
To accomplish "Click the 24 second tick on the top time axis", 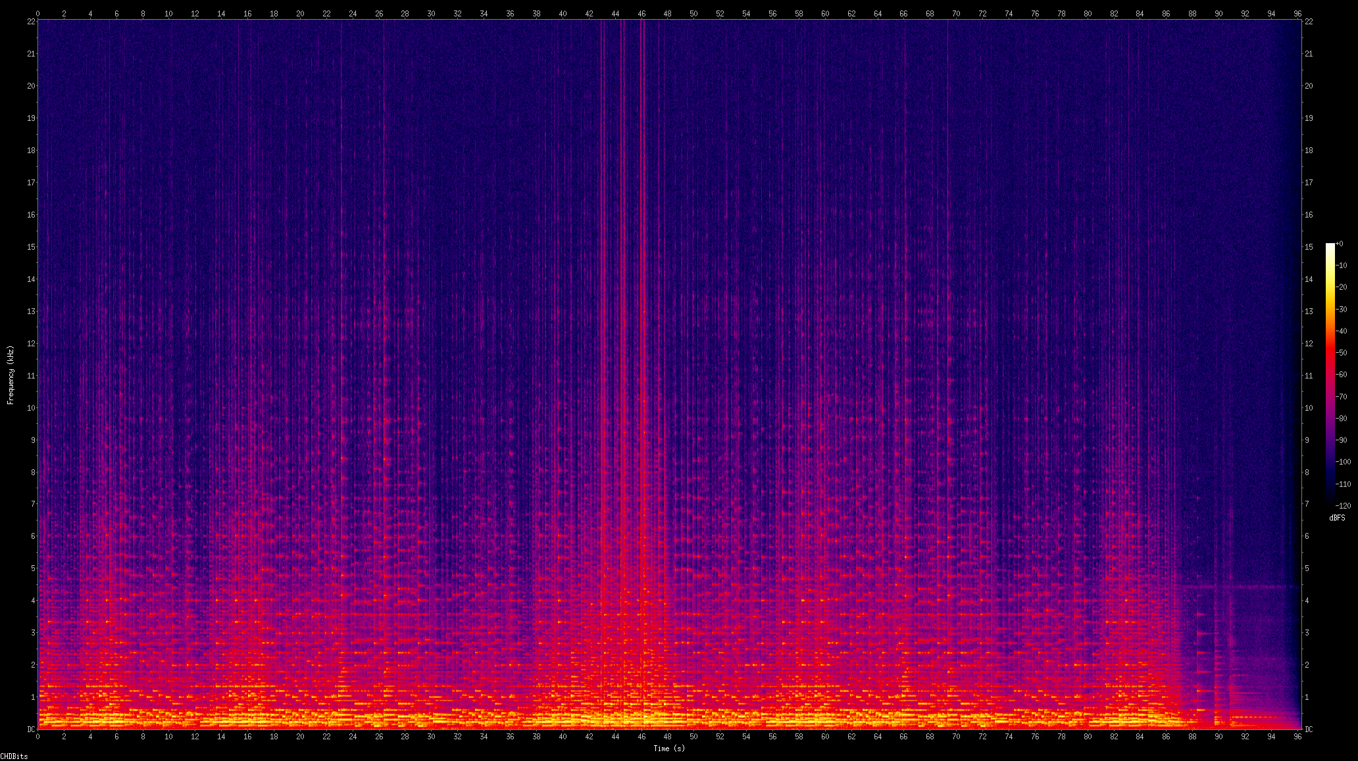I will [x=353, y=13].
